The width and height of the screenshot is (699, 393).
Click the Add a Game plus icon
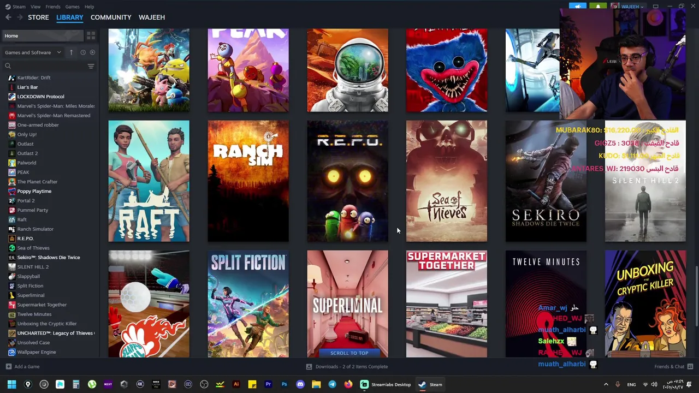(8, 367)
